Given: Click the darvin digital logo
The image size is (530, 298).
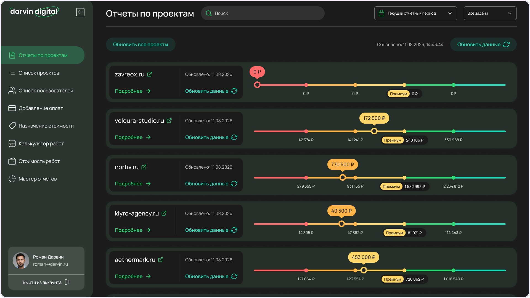Looking at the screenshot, I should click(34, 12).
